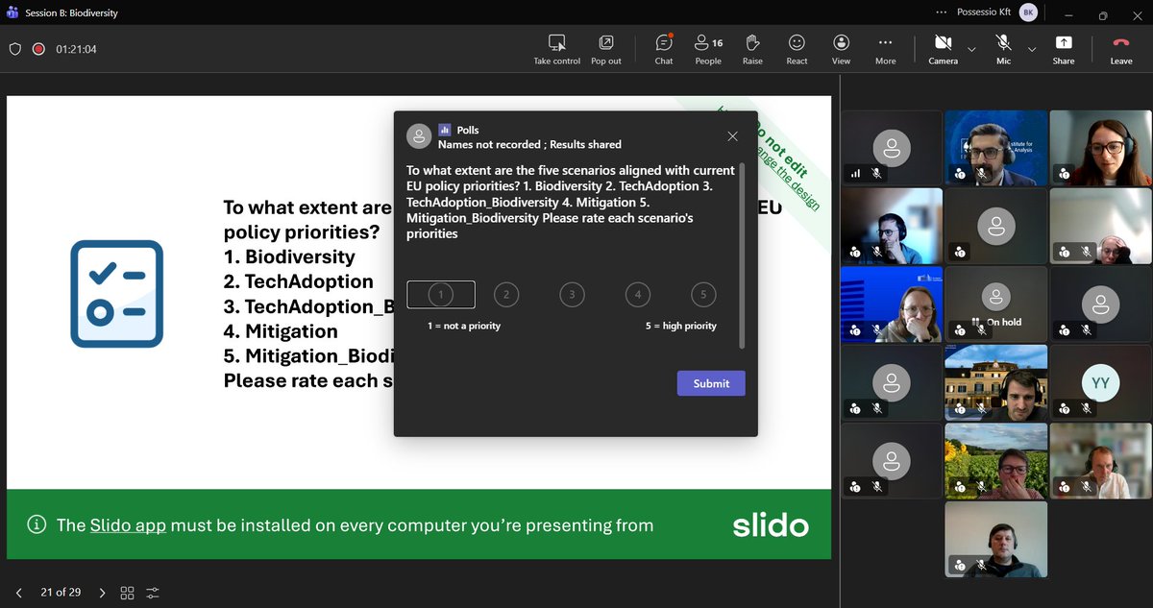Raise your hand

[x=752, y=49]
